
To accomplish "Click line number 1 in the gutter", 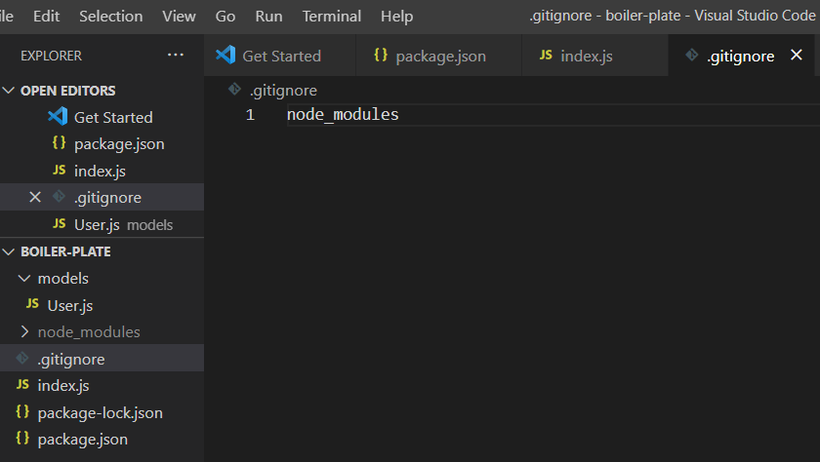I will pyautogui.click(x=250, y=115).
